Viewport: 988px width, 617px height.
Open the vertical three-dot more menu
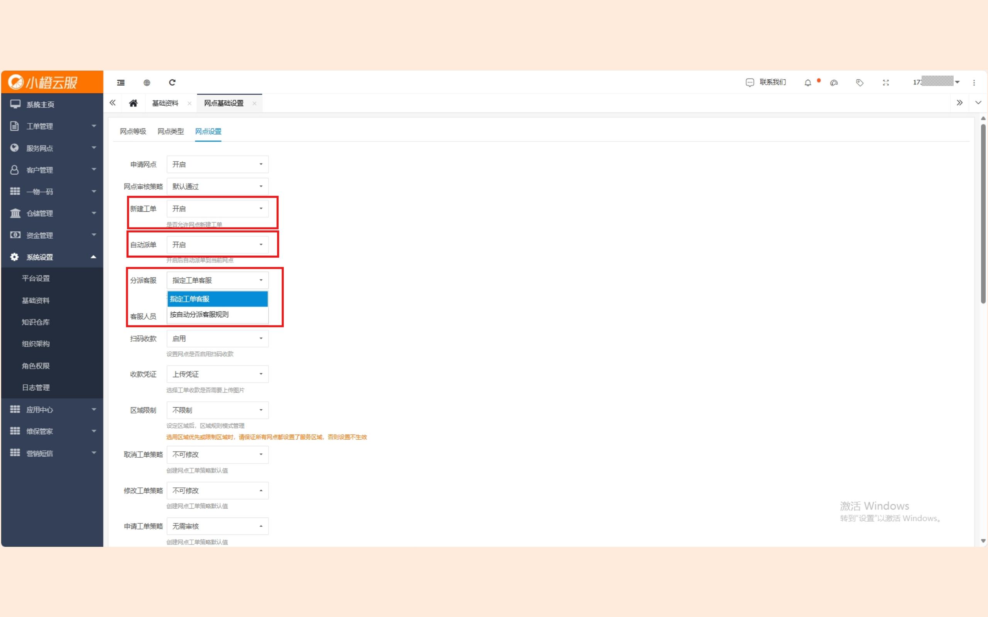click(974, 83)
